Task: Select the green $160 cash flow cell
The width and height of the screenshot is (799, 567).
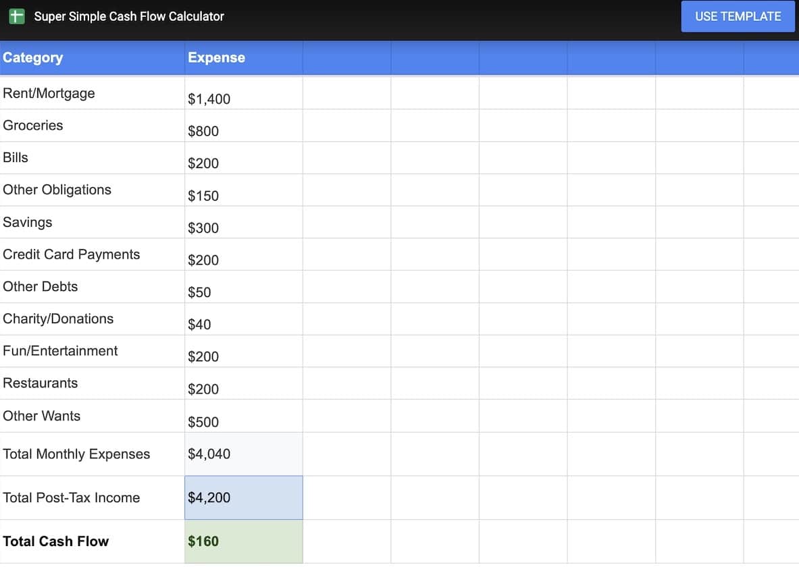Action: click(244, 541)
